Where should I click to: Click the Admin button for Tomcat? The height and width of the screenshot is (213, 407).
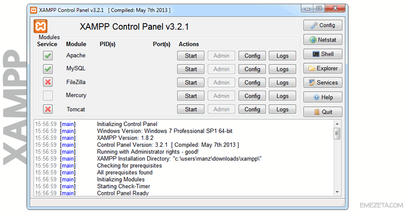click(x=221, y=109)
